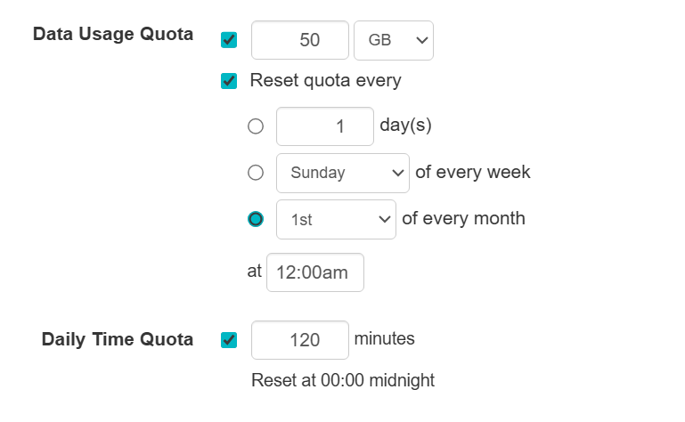Click the "day(s)" label text
Image resolution: width=685 pixels, height=422 pixels.
coord(405,126)
